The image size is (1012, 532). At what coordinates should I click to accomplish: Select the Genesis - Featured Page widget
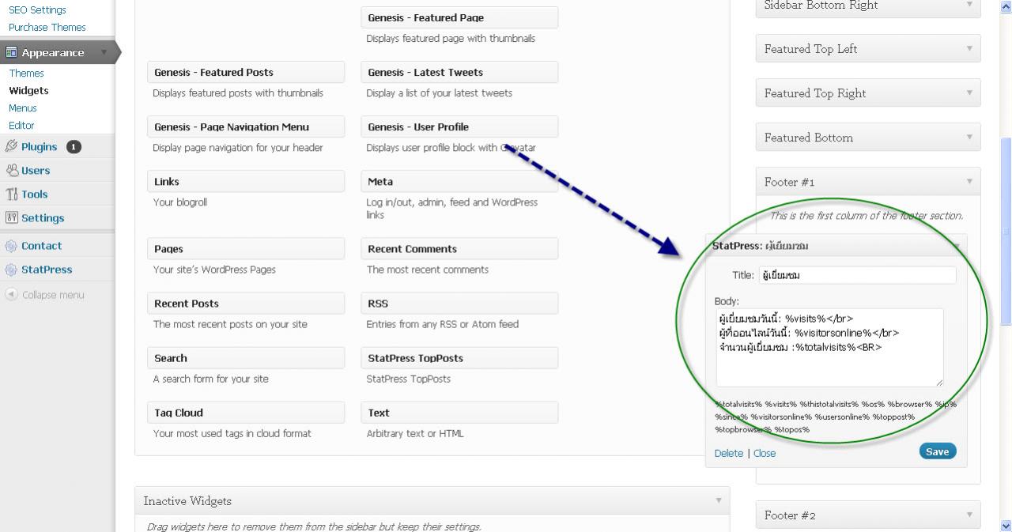pyautogui.click(x=459, y=17)
